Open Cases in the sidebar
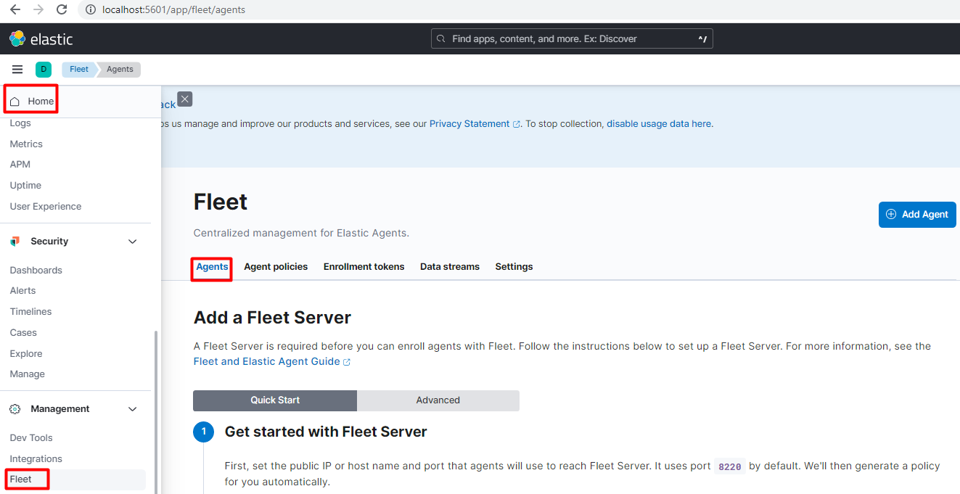Image resolution: width=960 pixels, height=494 pixels. [23, 333]
